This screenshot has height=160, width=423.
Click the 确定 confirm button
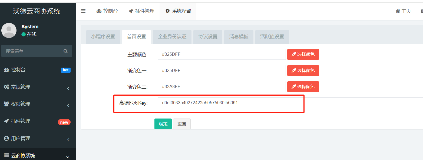coord(163,124)
